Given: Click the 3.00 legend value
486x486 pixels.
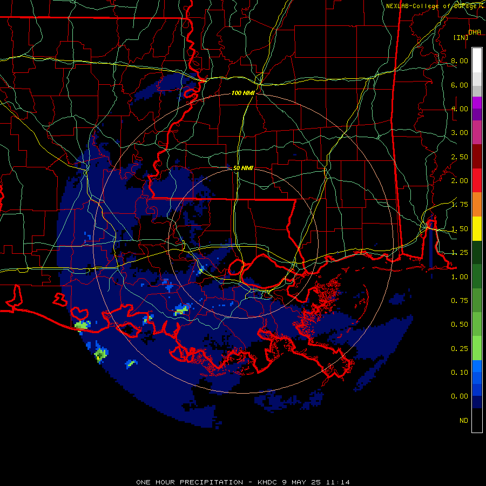Looking at the screenshot, I should (x=460, y=133).
